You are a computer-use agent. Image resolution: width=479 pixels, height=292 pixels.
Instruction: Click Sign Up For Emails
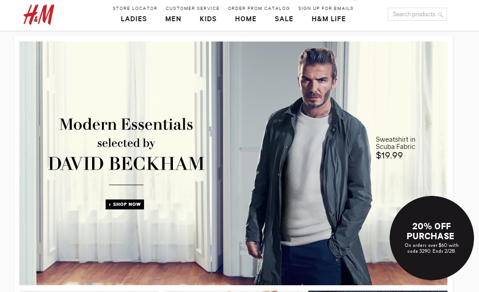[326, 8]
